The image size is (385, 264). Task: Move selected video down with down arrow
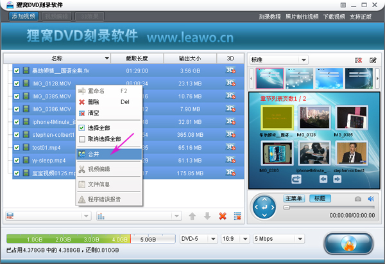[207, 216]
